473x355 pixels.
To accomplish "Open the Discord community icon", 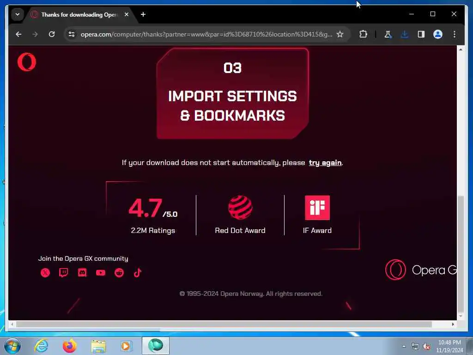I will point(82,273).
